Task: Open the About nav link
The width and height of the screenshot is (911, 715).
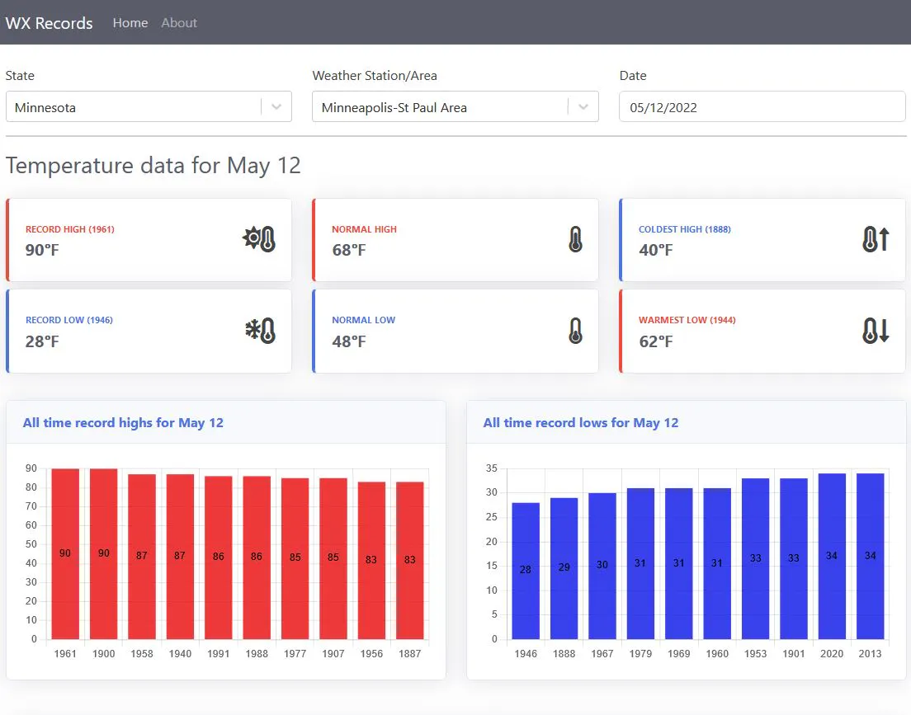Action: pos(179,22)
